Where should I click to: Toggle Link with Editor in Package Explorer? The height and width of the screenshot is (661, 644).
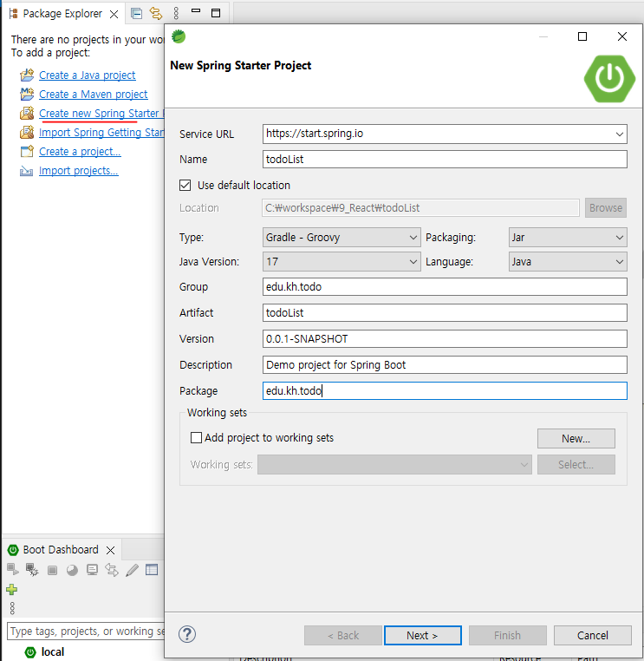point(156,14)
